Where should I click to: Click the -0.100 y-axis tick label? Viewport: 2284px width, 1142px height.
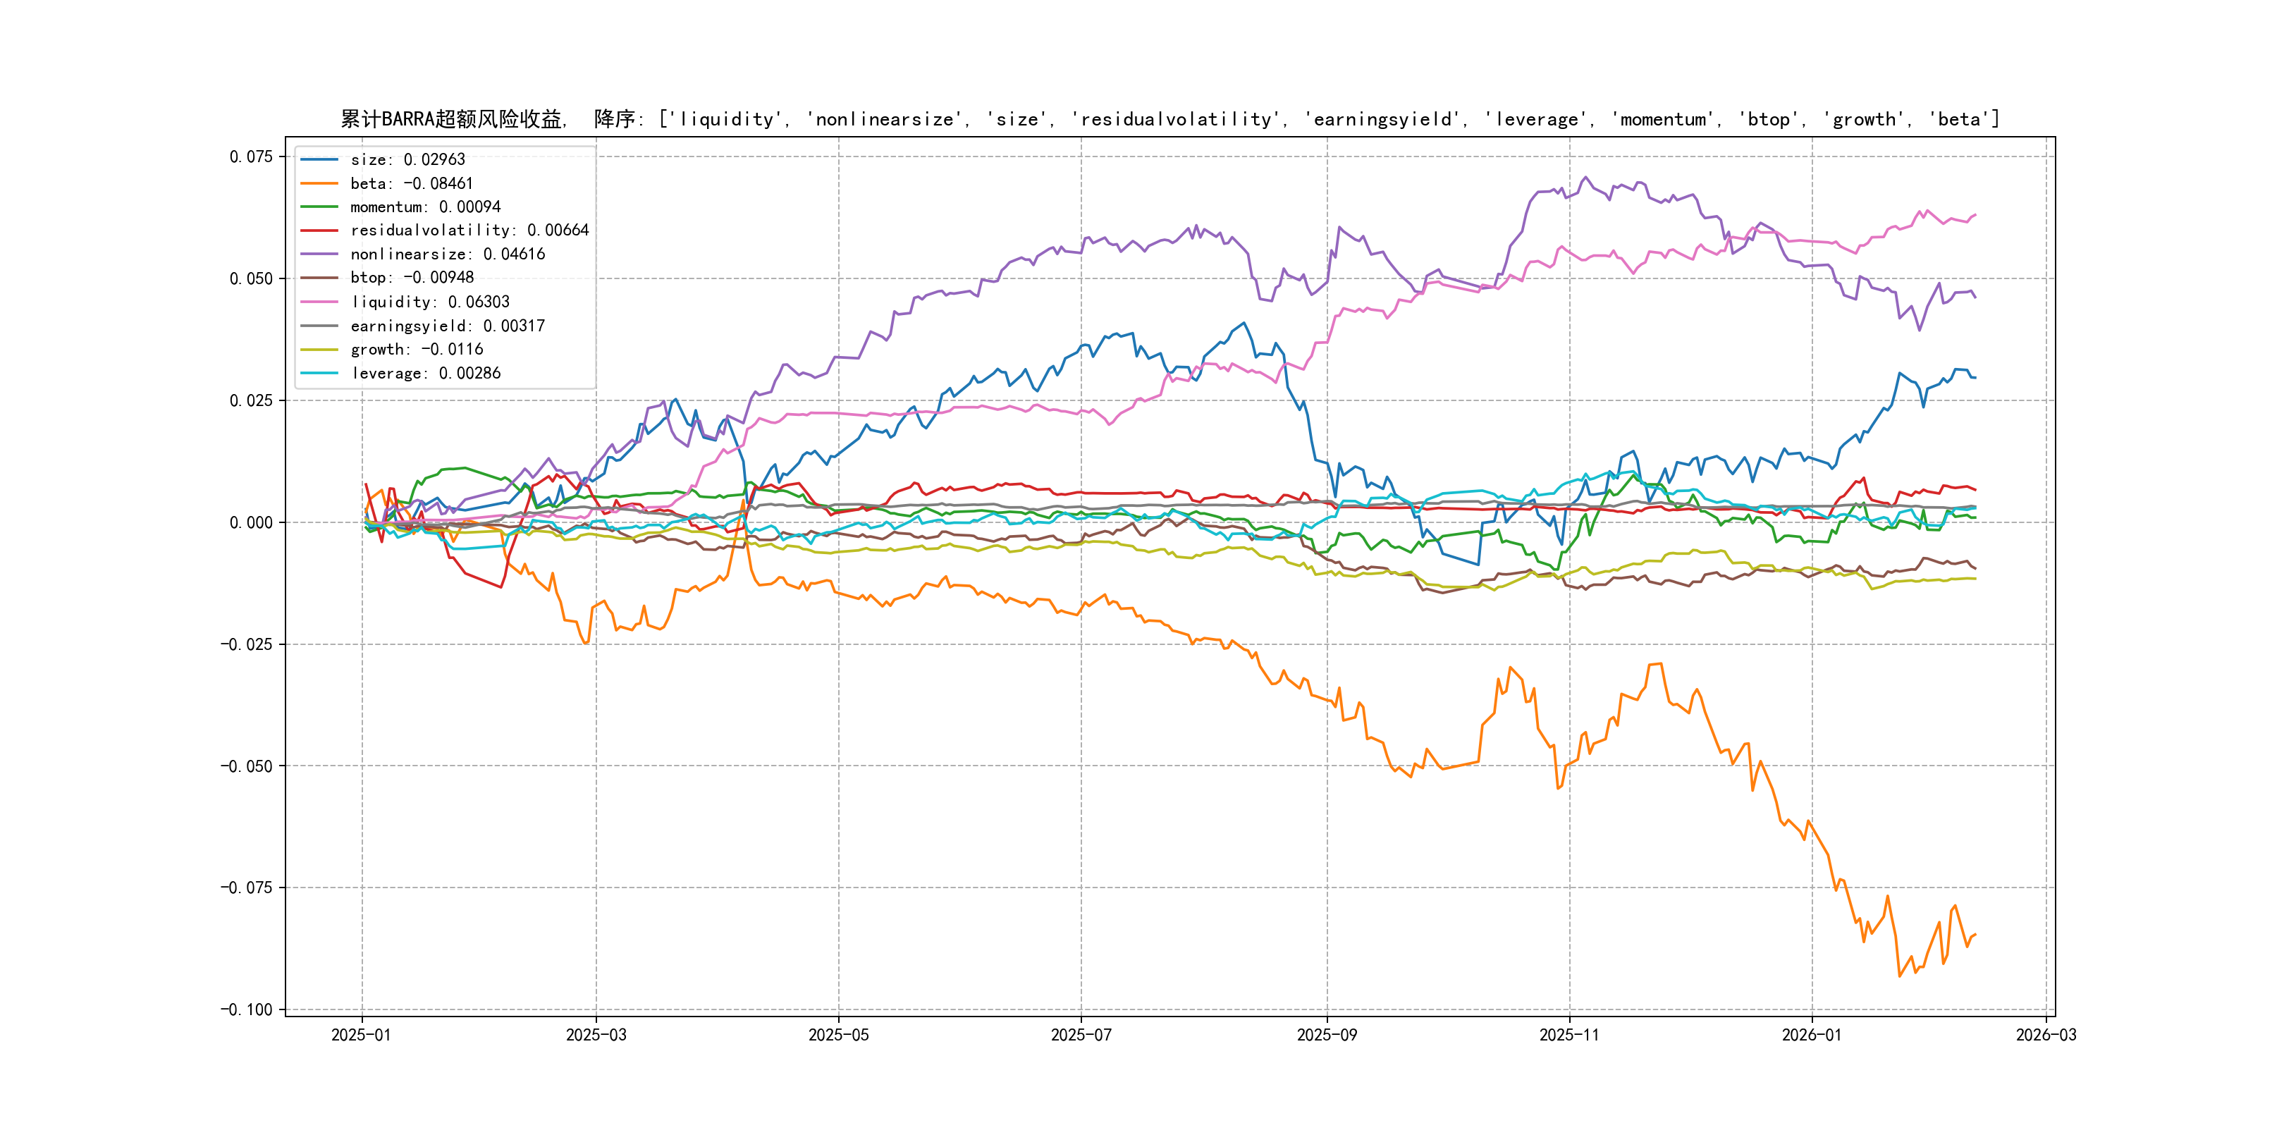(x=247, y=1010)
